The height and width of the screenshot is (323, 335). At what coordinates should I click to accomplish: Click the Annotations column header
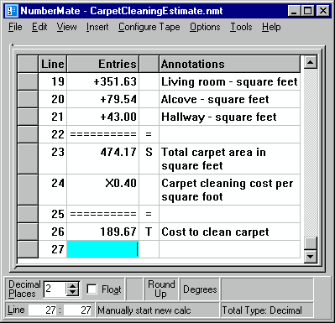coord(229,64)
